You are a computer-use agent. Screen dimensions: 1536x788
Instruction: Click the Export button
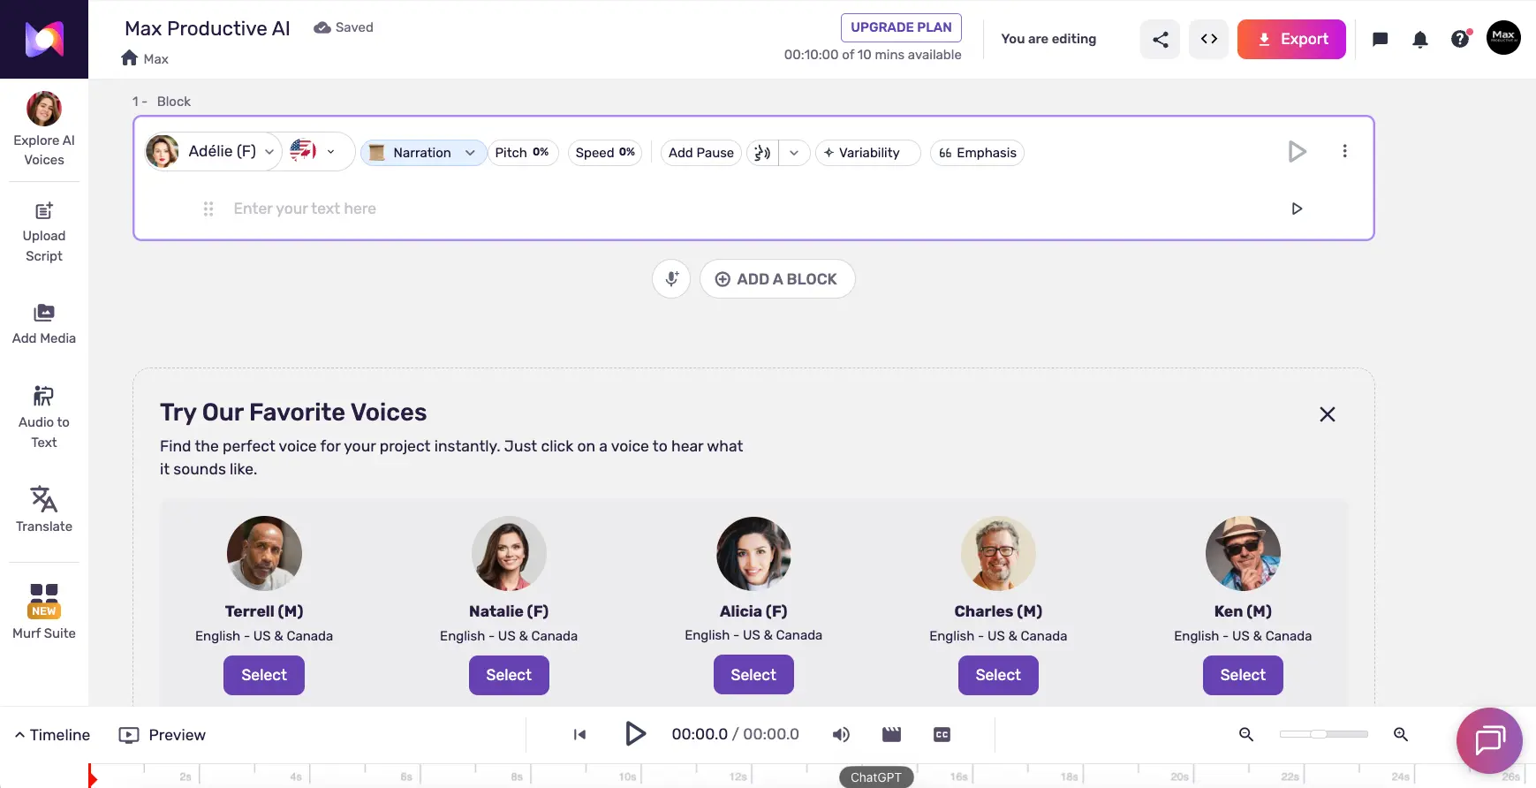pyautogui.click(x=1290, y=39)
